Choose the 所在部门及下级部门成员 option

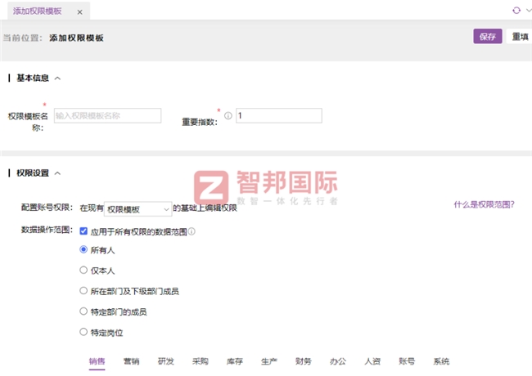[x=83, y=290]
